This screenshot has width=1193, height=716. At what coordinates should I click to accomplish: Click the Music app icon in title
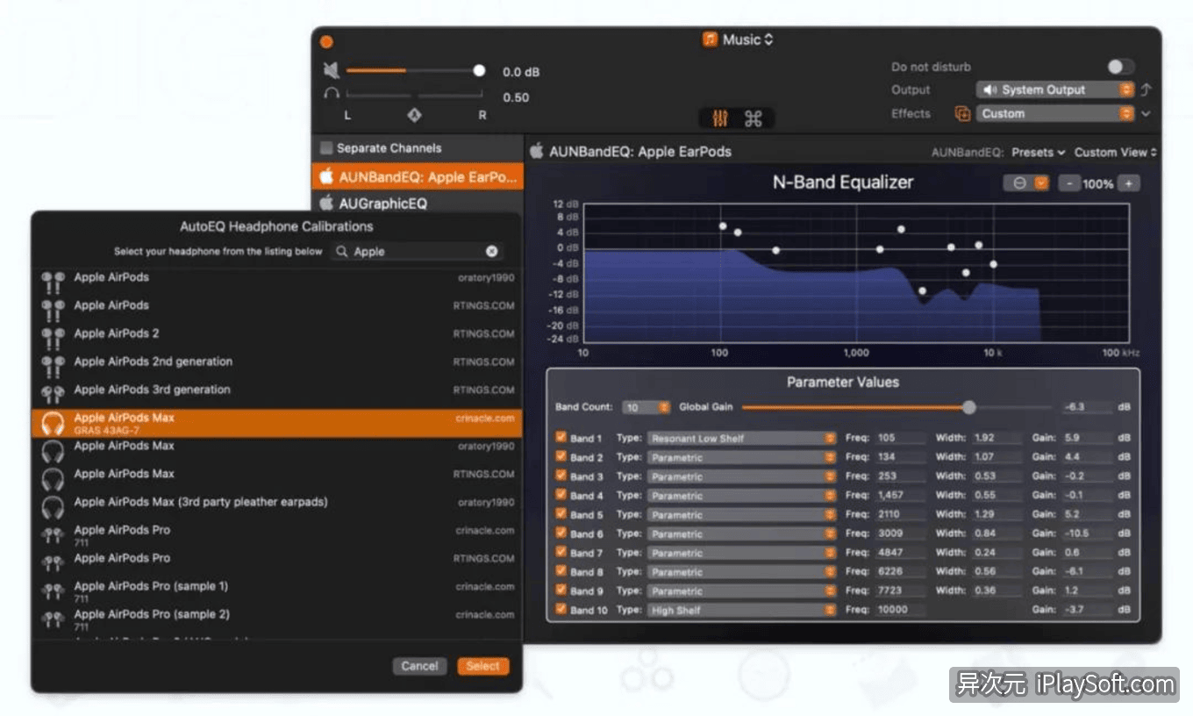pos(710,39)
